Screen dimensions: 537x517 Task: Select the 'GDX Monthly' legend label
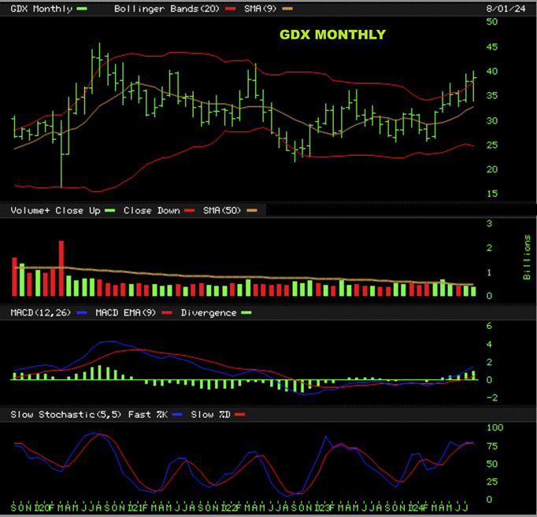(42, 9)
